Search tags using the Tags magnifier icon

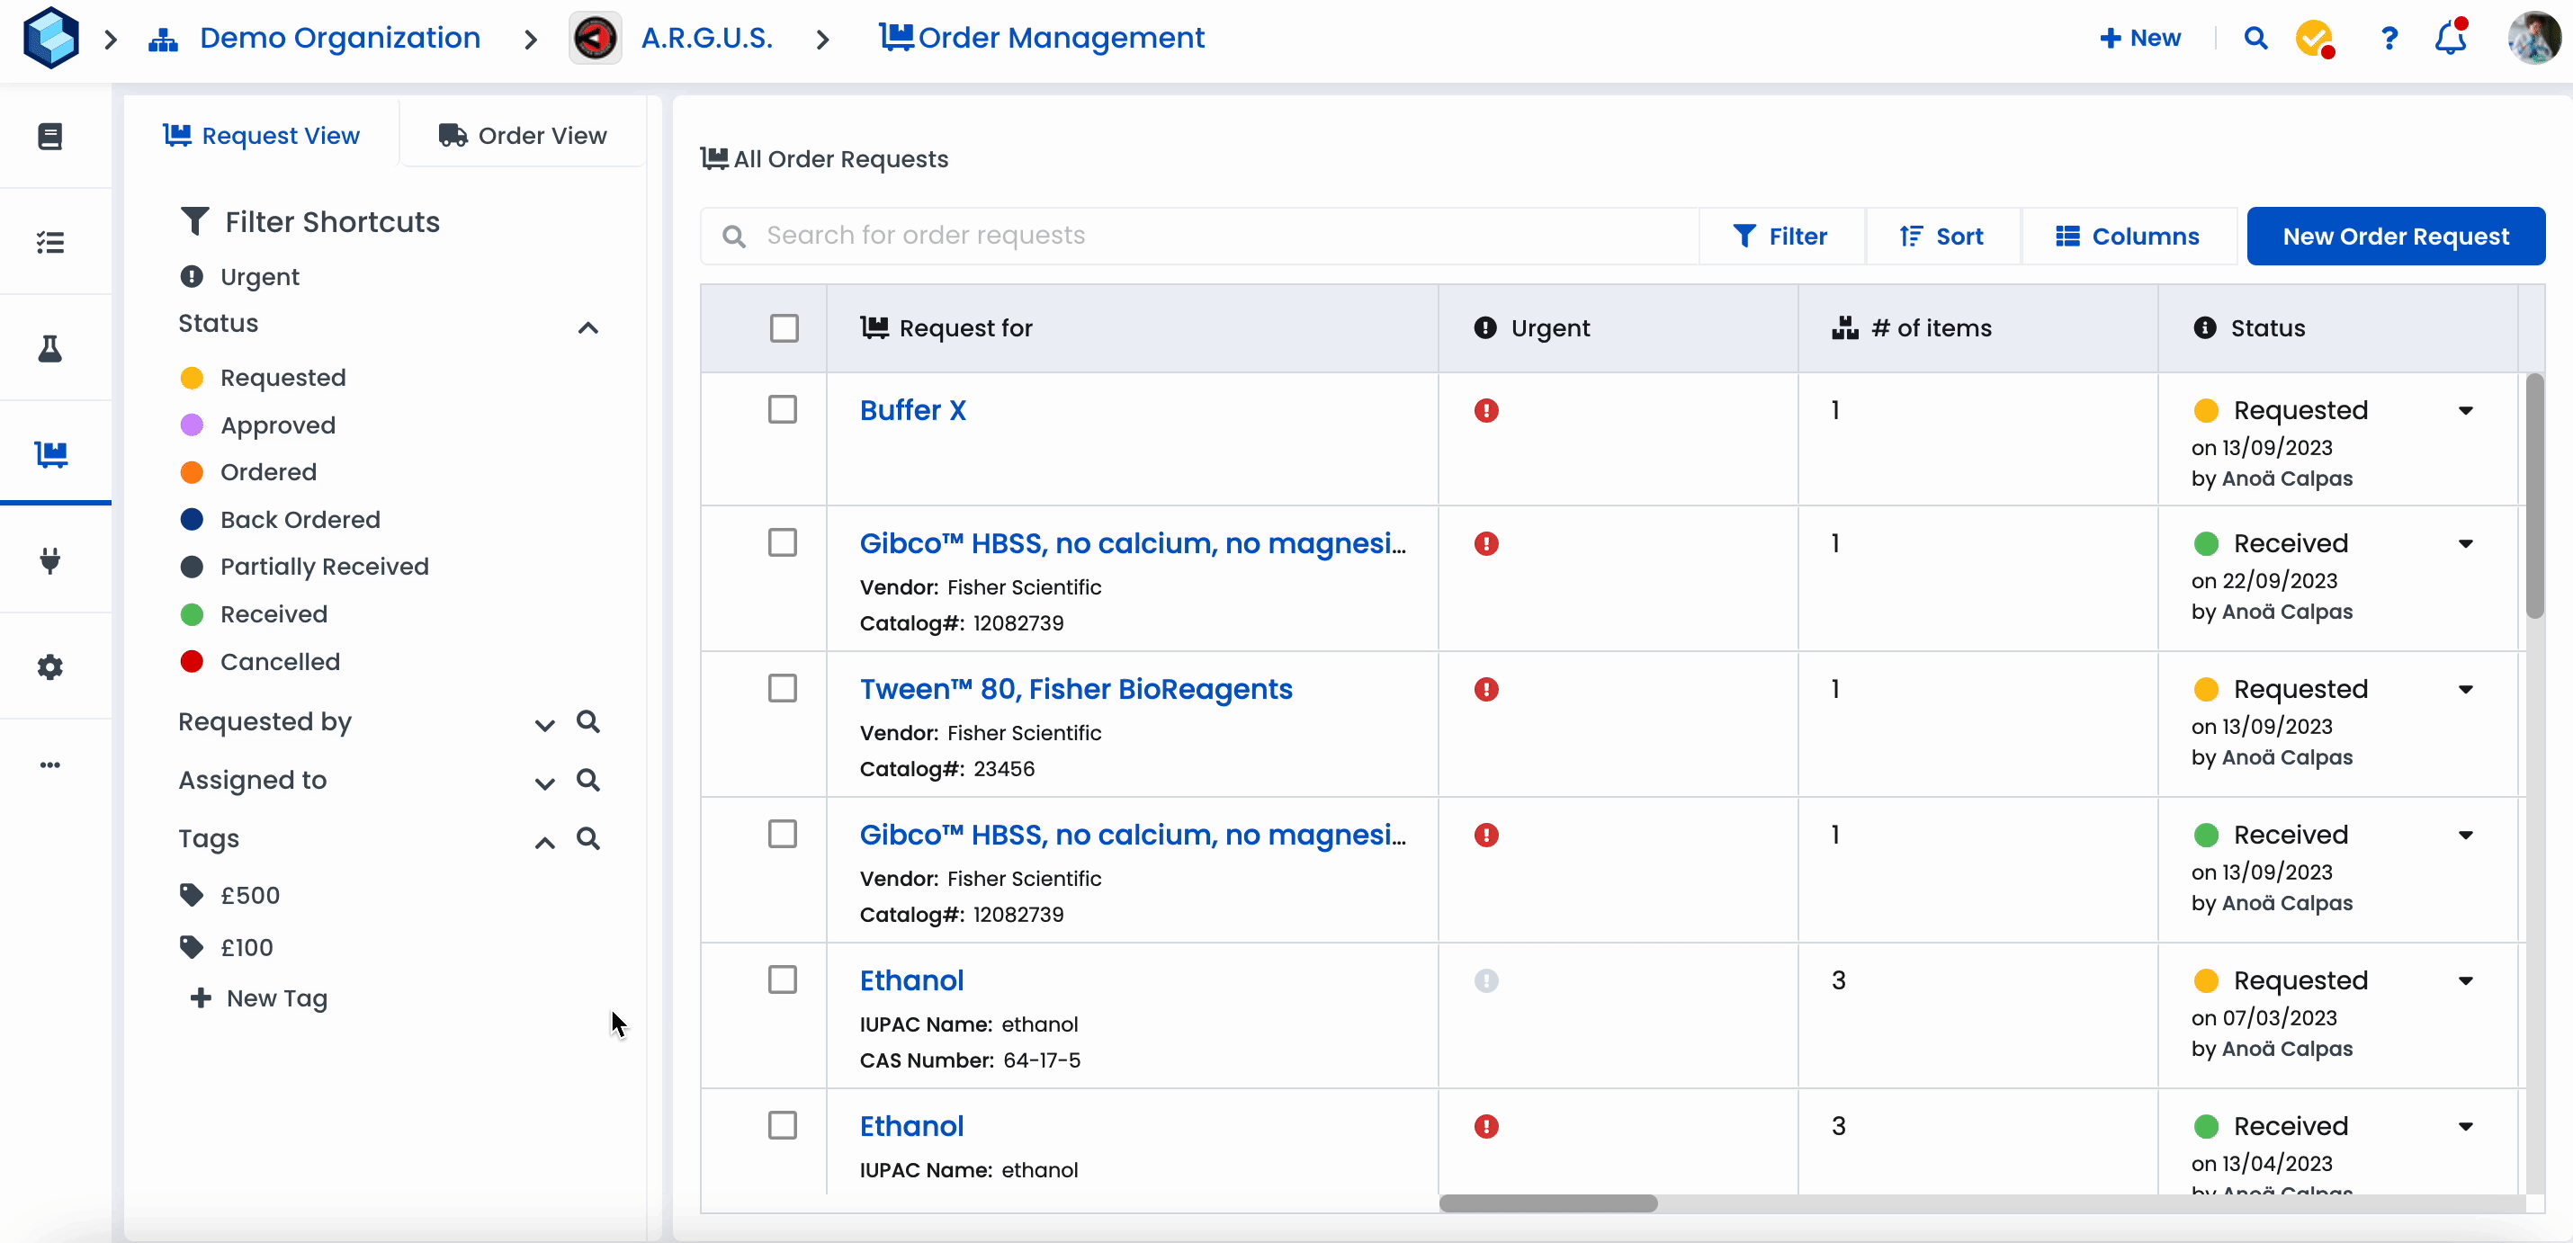click(x=588, y=838)
